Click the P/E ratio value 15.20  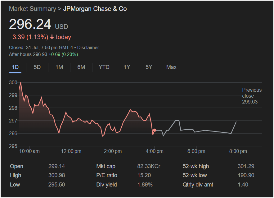pyautogui.click(x=144, y=175)
